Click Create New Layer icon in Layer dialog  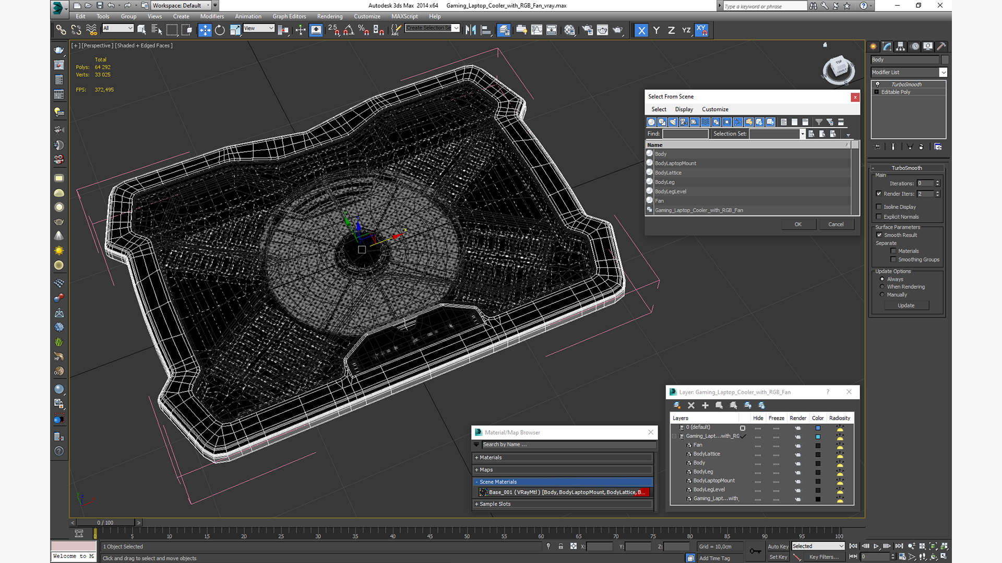677,405
